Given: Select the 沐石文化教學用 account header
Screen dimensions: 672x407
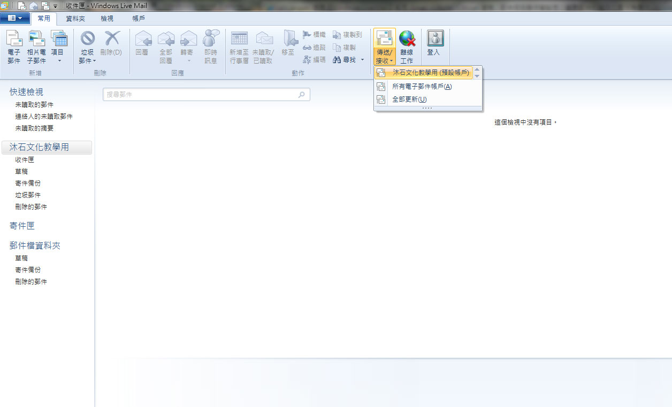Looking at the screenshot, I should 47,147.
